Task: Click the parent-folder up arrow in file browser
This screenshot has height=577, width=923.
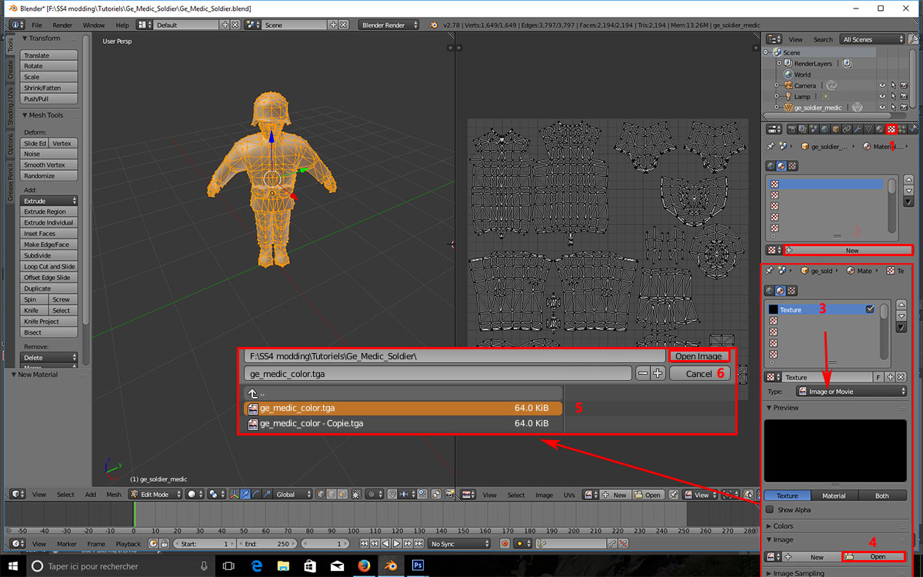Action: pos(252,393)
